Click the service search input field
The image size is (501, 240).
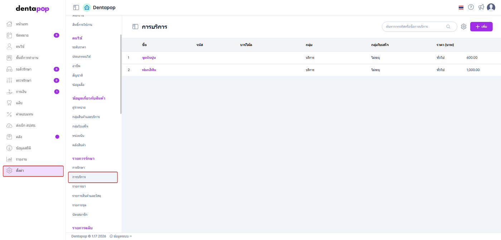coord(414,27)
